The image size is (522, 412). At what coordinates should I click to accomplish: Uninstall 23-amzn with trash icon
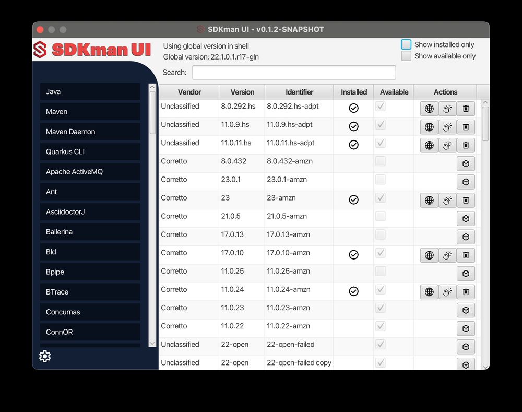point(466,200)
